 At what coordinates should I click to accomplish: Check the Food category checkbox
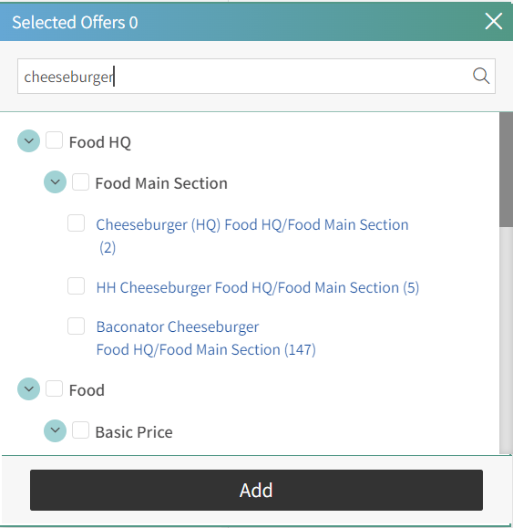click(54, 388)
